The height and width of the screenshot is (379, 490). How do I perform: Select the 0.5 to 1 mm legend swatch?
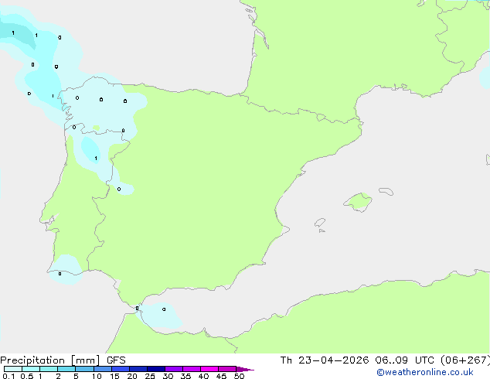tap(31, 369)
